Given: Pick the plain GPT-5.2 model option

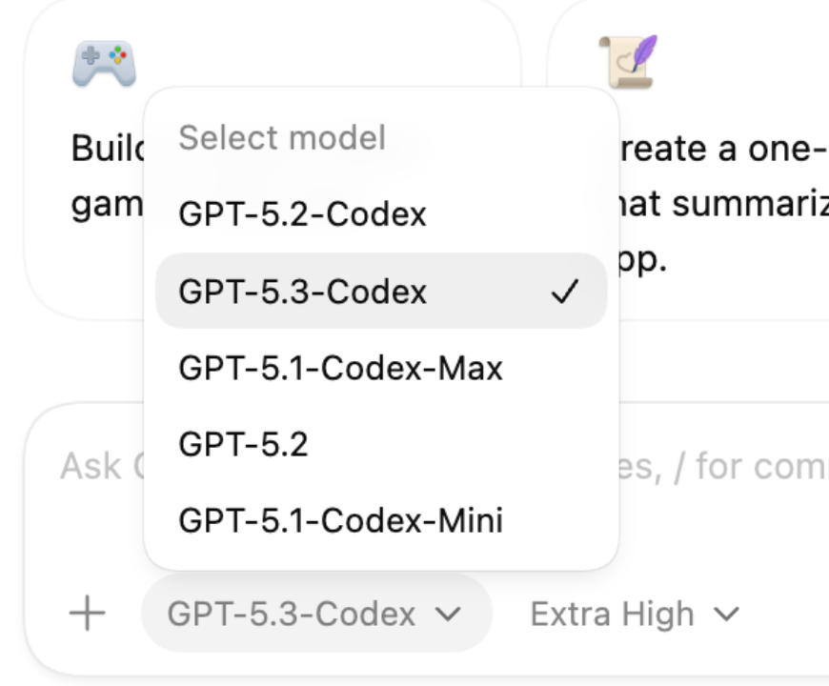Looking at the screenshot, I should click(243, 444).
